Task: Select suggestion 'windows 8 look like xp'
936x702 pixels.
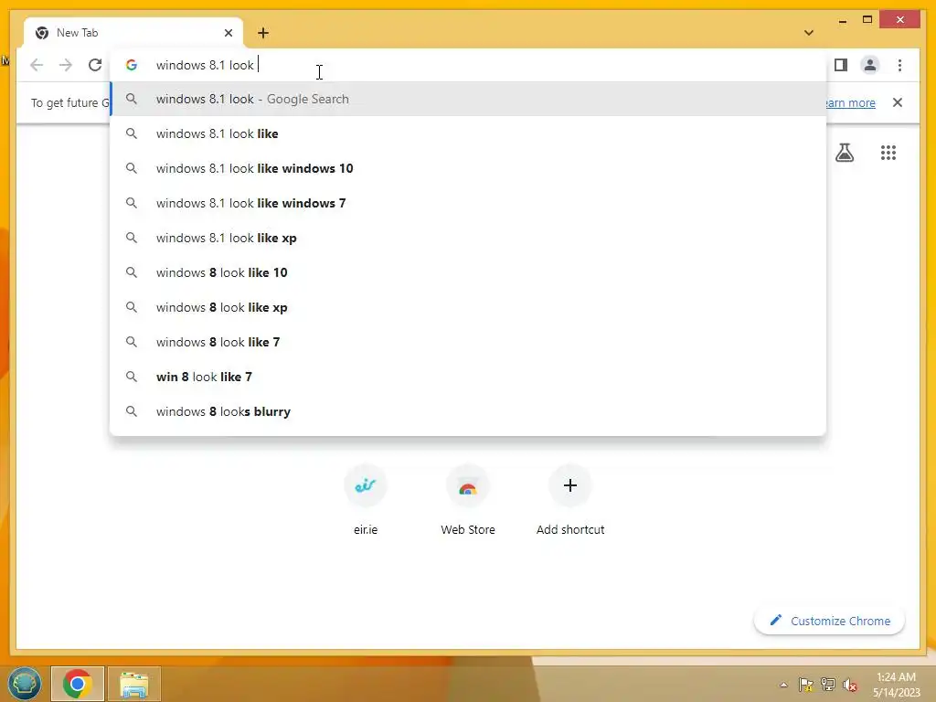Action: point(468,307)
